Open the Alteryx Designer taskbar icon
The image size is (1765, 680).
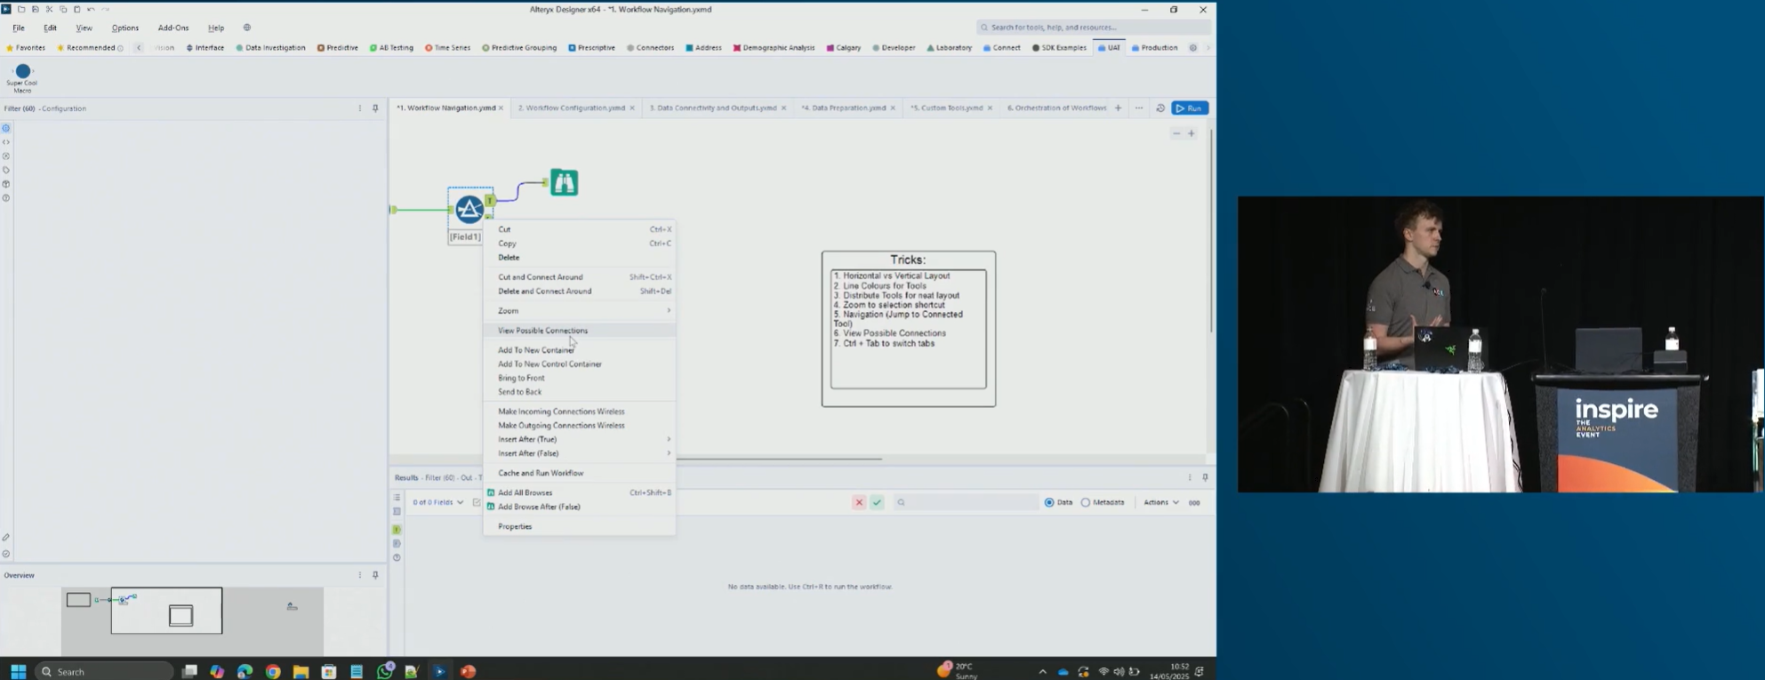click(440, 671)
